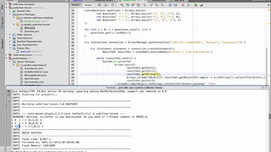This screenshot has width=271, height=152.
Task: Open Main.java in undertow.lesson package
Action: 29,28
